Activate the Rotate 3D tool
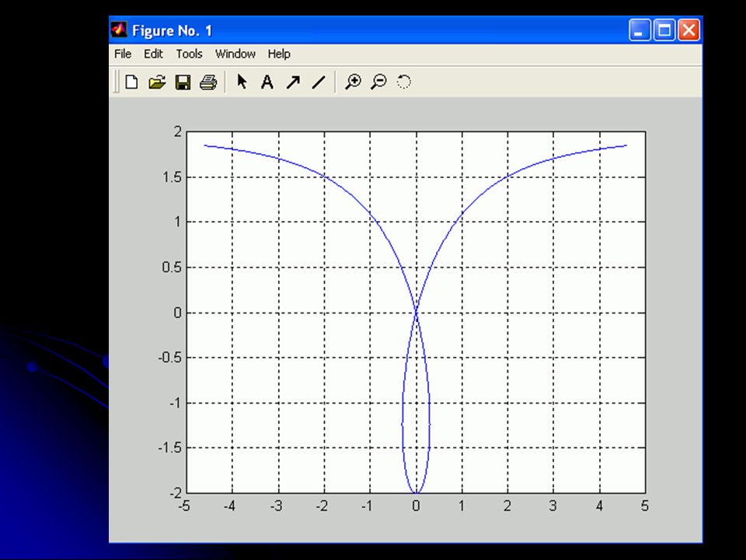Viewport: 746px width, 560px height. point(404,82)
